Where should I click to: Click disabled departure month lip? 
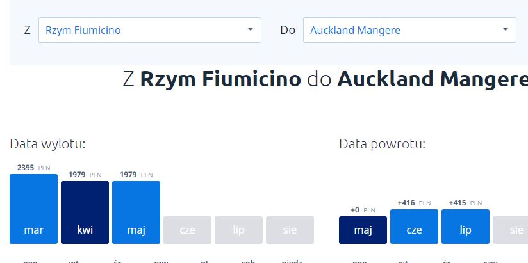coord(239,230)
